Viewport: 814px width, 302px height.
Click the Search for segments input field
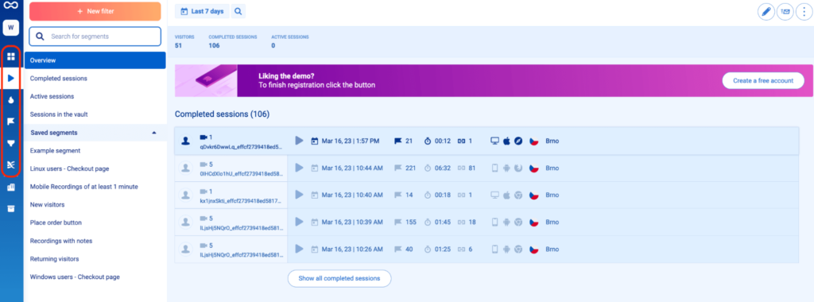tap(95, 37)
